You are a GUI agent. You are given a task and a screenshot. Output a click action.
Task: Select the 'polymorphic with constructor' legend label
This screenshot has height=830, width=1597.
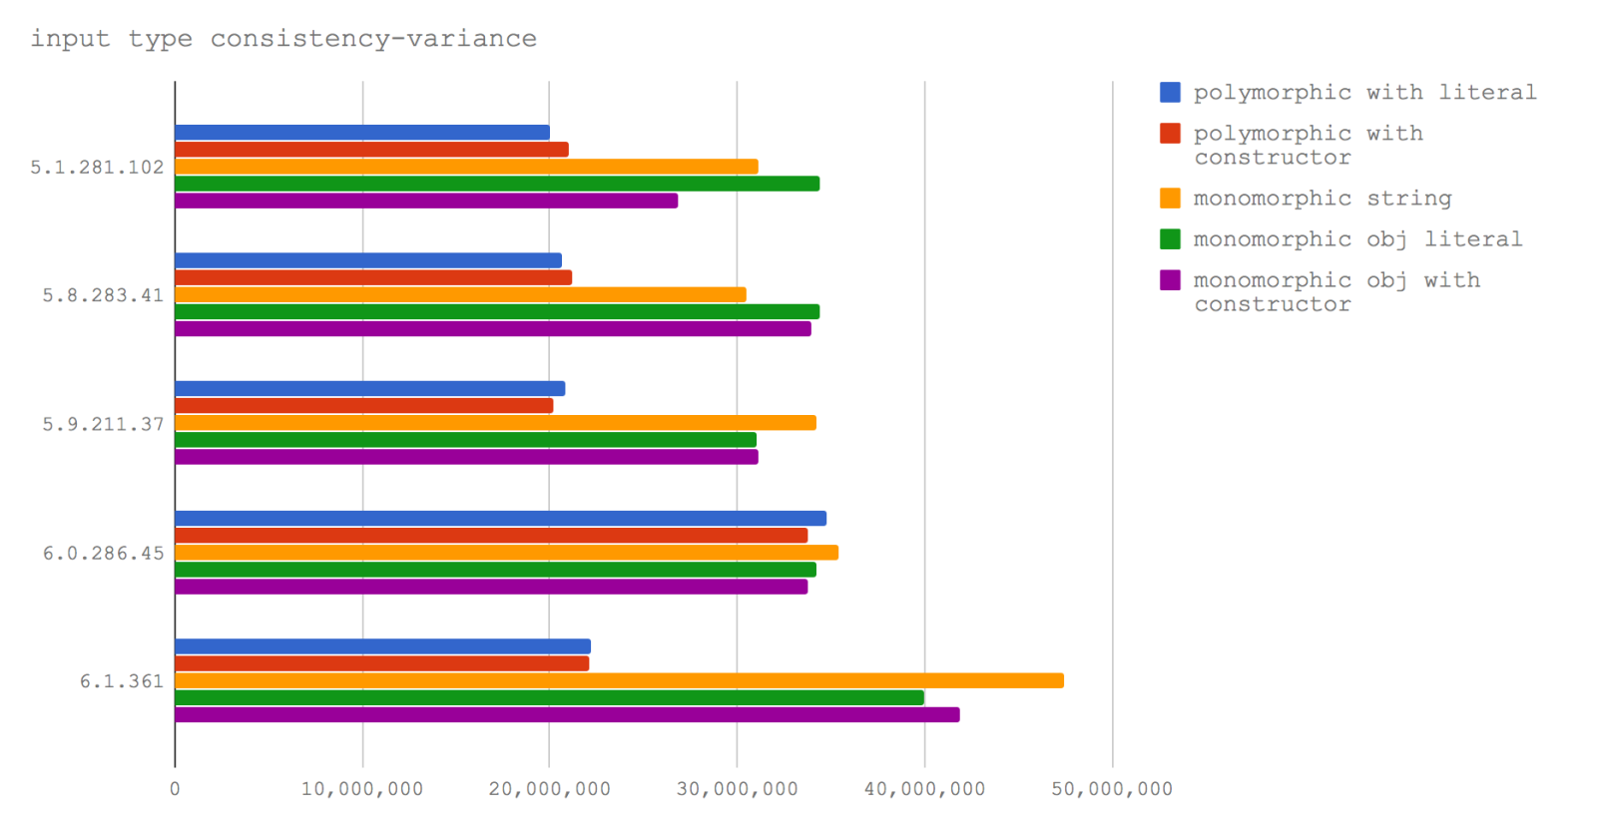(1309, 146)
